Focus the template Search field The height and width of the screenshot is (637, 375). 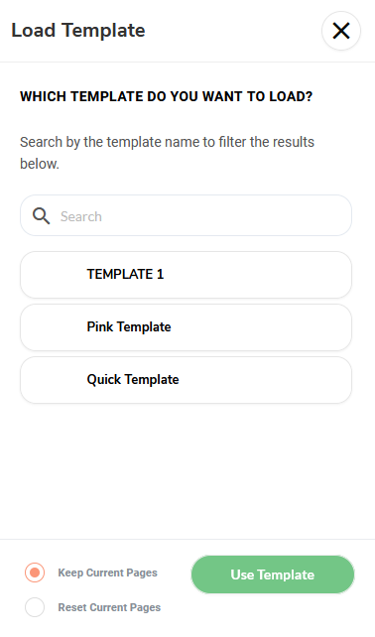click(186, 215)
